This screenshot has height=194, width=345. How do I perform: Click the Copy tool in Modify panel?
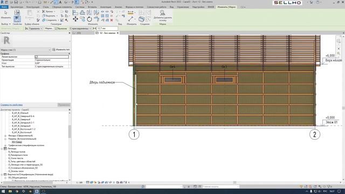(82, 19)
